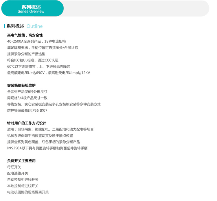Click the 母联开关 list item
This screenshot has height=201, width=217.
tap(14, 167)
